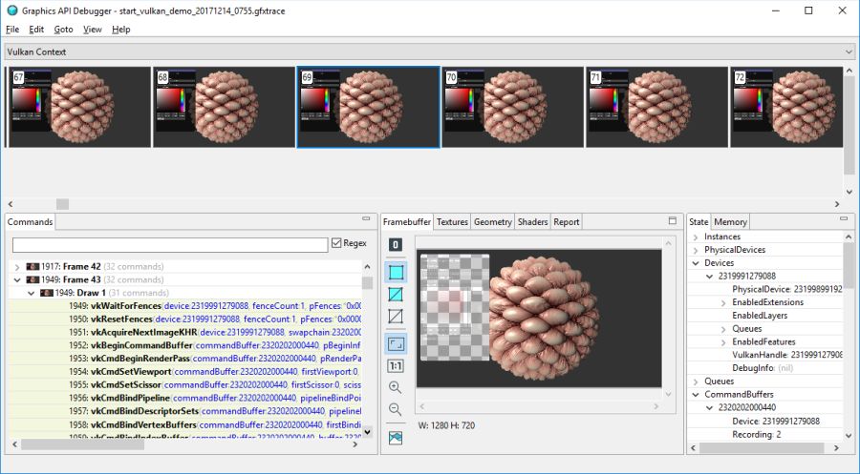This screenshot has width=860, height=474.
Task: Select wireframe overlay render mode
Action: click(x=396, y=294)
